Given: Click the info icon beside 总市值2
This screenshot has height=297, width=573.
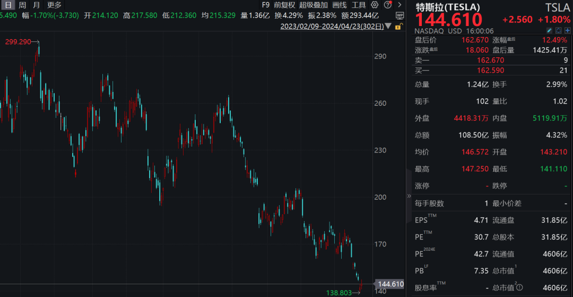Looking at the screenshot, I should coord(520,288).
